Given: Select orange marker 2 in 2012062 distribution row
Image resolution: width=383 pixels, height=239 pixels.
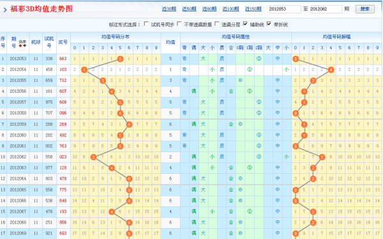Looking at the screenshot, I should pyautogui.click(x=93, y=157).
